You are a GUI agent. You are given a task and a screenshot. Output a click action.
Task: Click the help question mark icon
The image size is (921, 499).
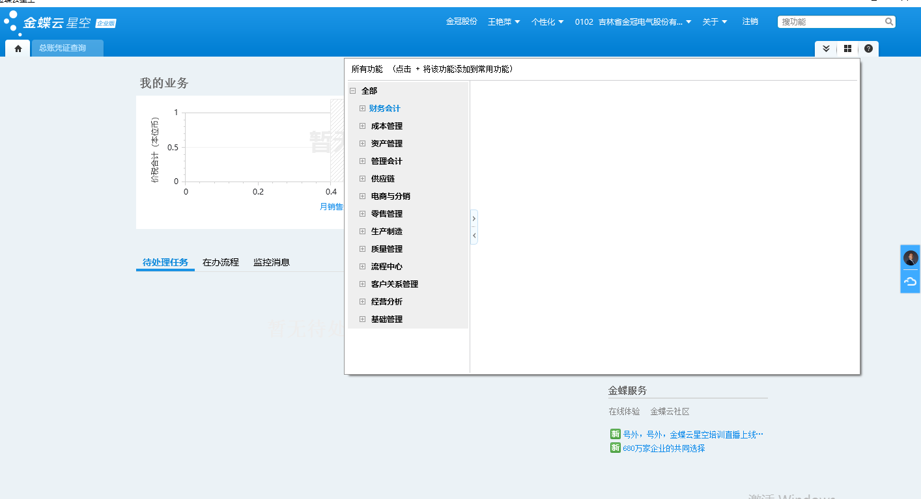pyautogui.click(x=868, y=49)
